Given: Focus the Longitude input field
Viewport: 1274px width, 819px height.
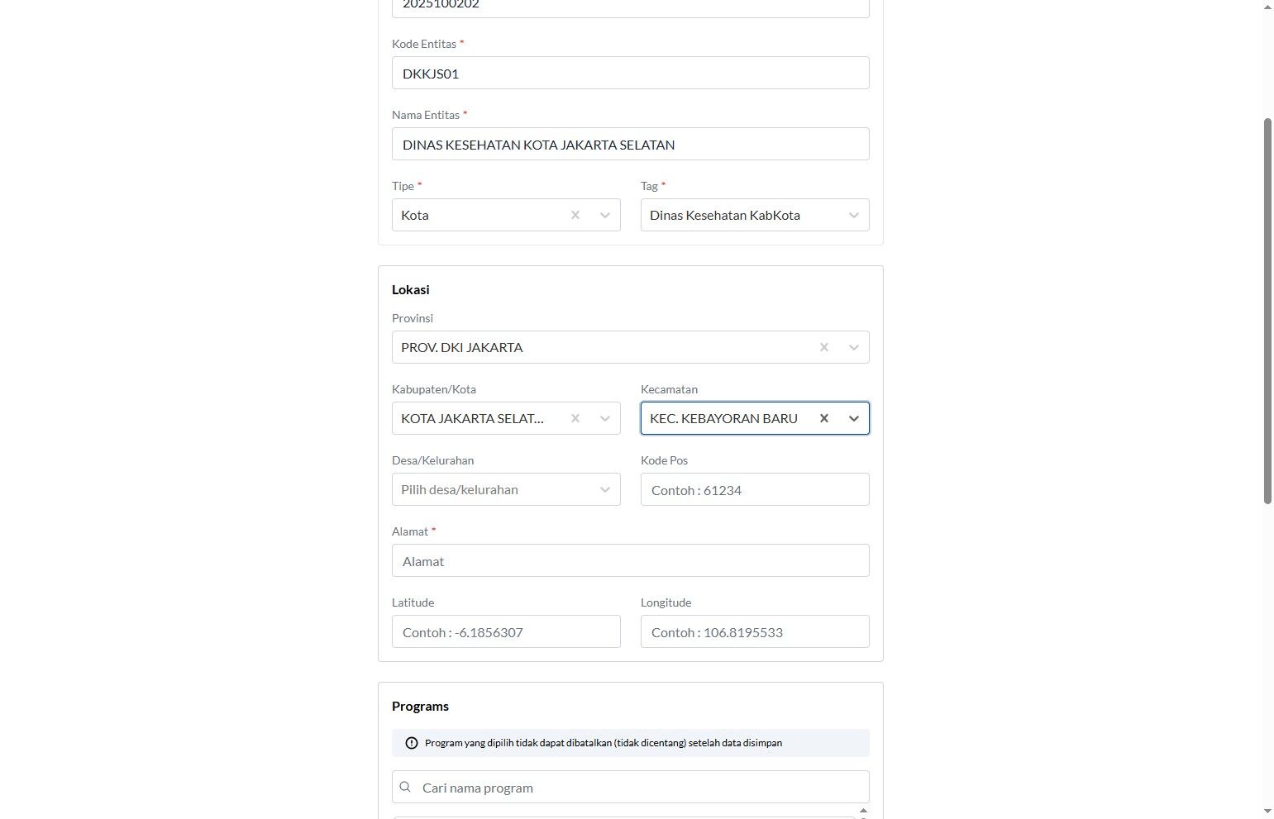Looking at the screenshot, I should point(755,631).
